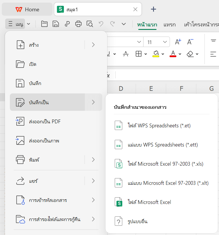Open the font color dropdown arrow
Screen dimensions: 219x235
coord(180,54)
